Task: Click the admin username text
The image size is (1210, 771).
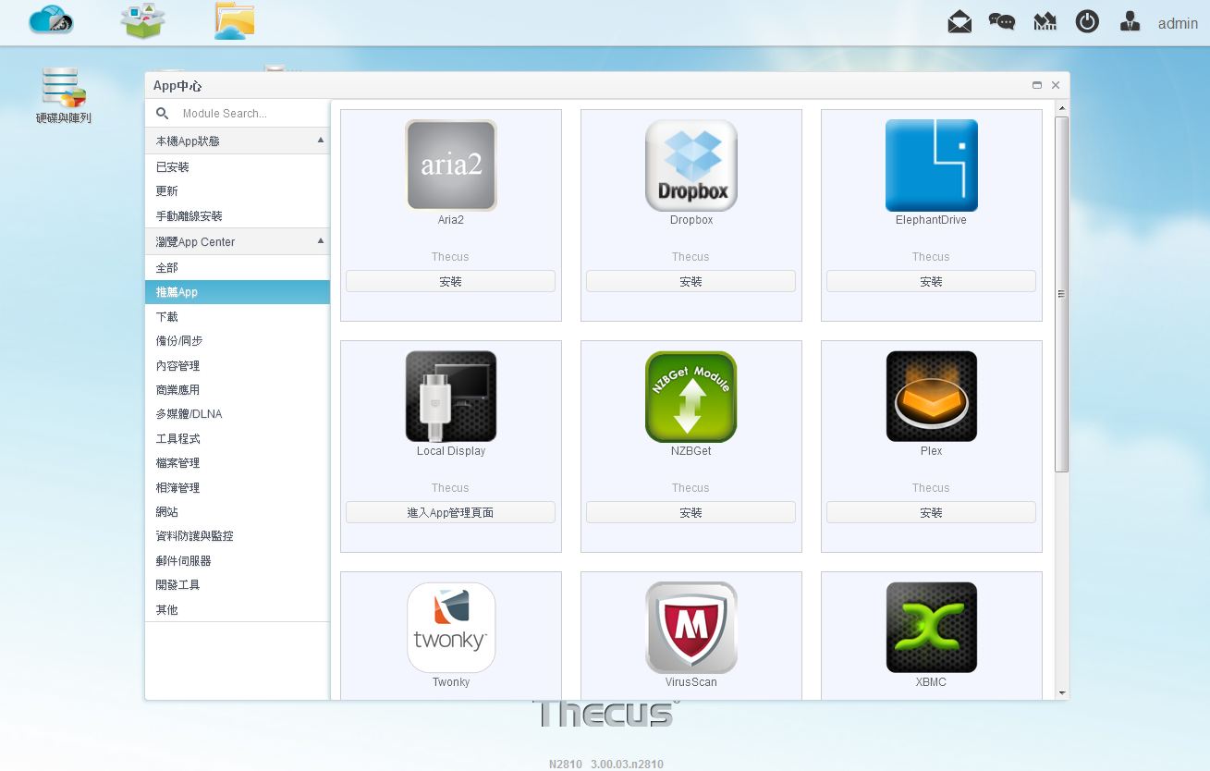Action: [1178, 24]
